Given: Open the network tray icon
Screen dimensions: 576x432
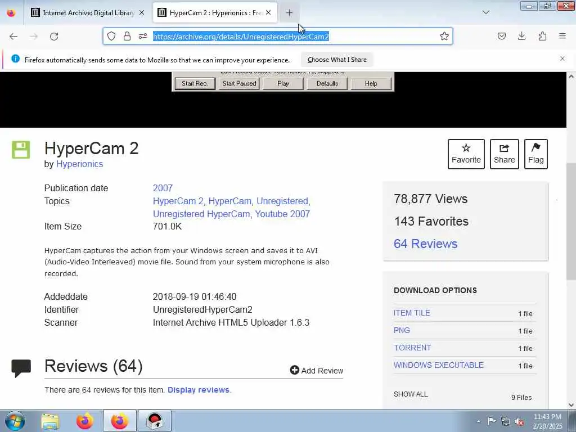Looking at the screenshot, I should point(506,421).
